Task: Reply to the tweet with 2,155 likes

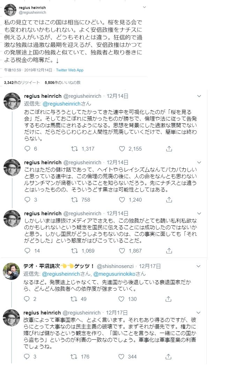Action: [x=28, y=149]
